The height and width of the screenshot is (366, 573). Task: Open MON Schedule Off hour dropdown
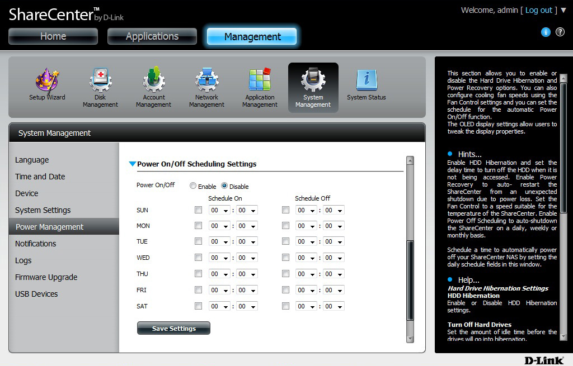(306, 226)
